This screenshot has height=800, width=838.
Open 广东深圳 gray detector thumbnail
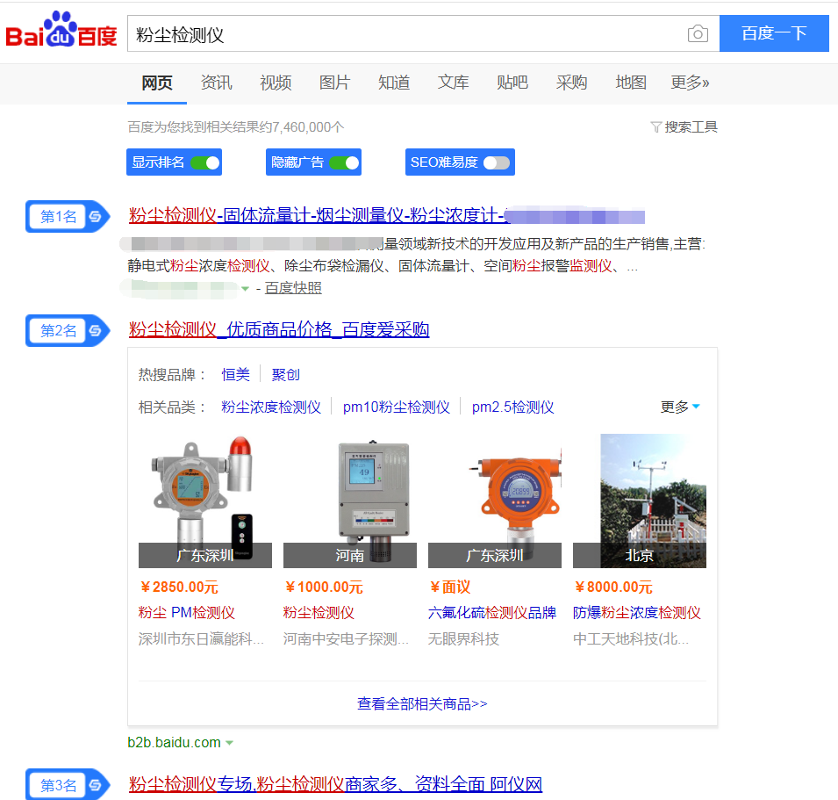pos(205,501)
